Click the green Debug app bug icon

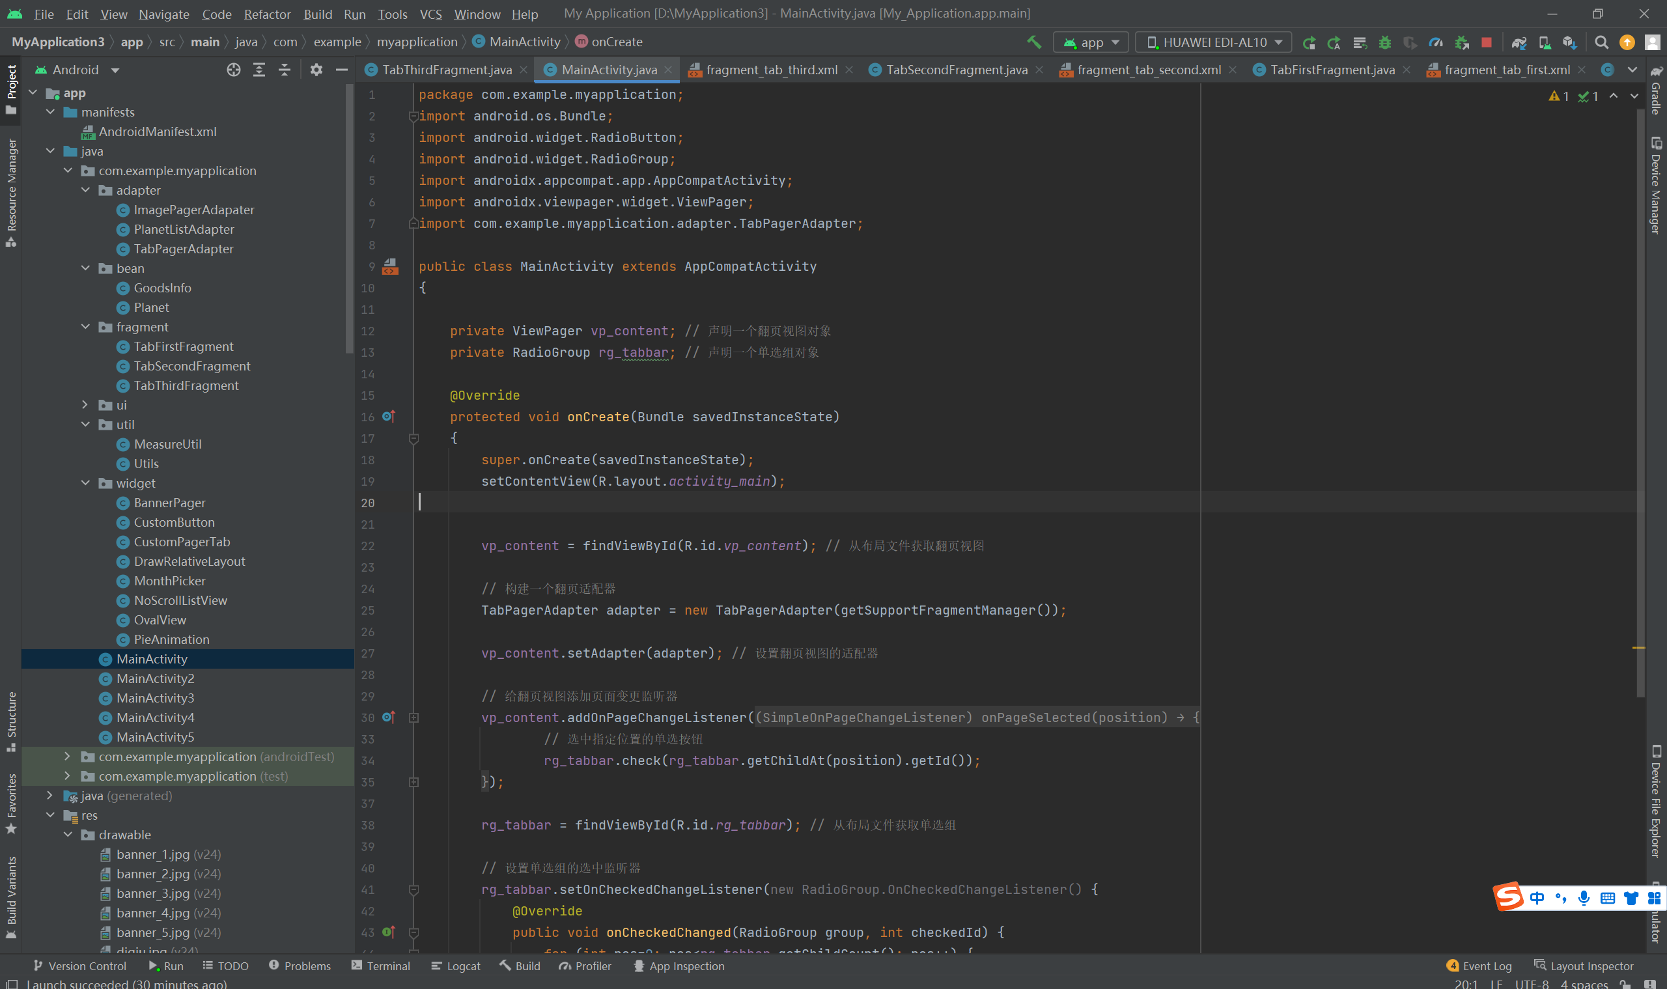pyautogui.click(x=1384, y=42)
